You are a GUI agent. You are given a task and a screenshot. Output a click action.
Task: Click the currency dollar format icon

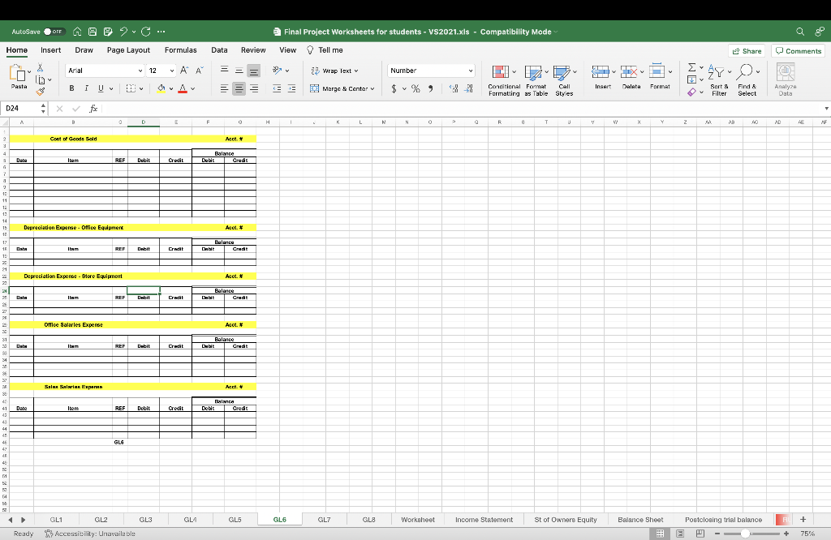pyautogui.click(x=394, y=89)
